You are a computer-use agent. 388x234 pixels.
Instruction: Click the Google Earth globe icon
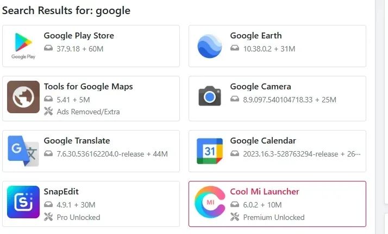(210, 46)
